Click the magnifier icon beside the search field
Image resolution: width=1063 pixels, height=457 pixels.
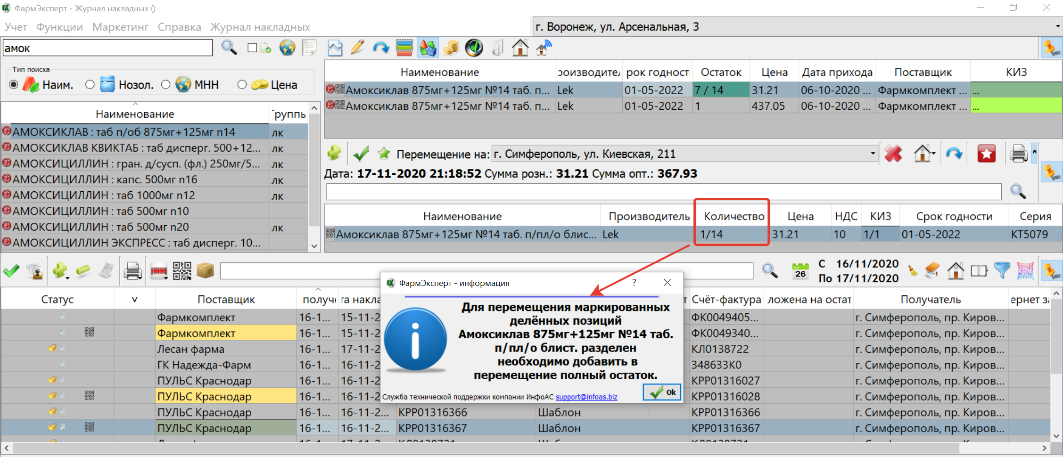click(x=229, y=48)
